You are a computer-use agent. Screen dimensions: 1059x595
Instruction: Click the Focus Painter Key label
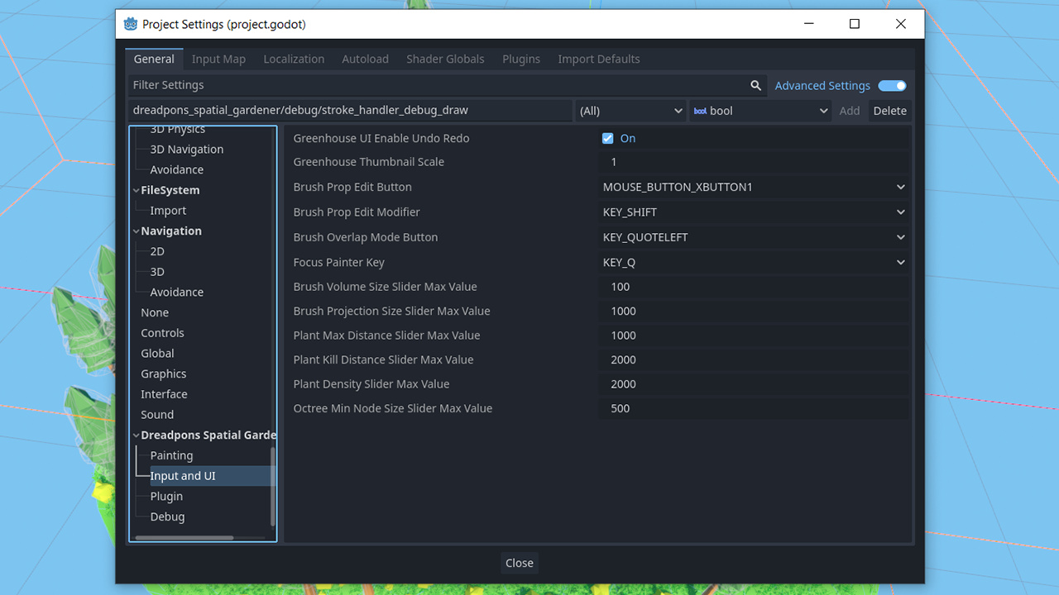338,262
